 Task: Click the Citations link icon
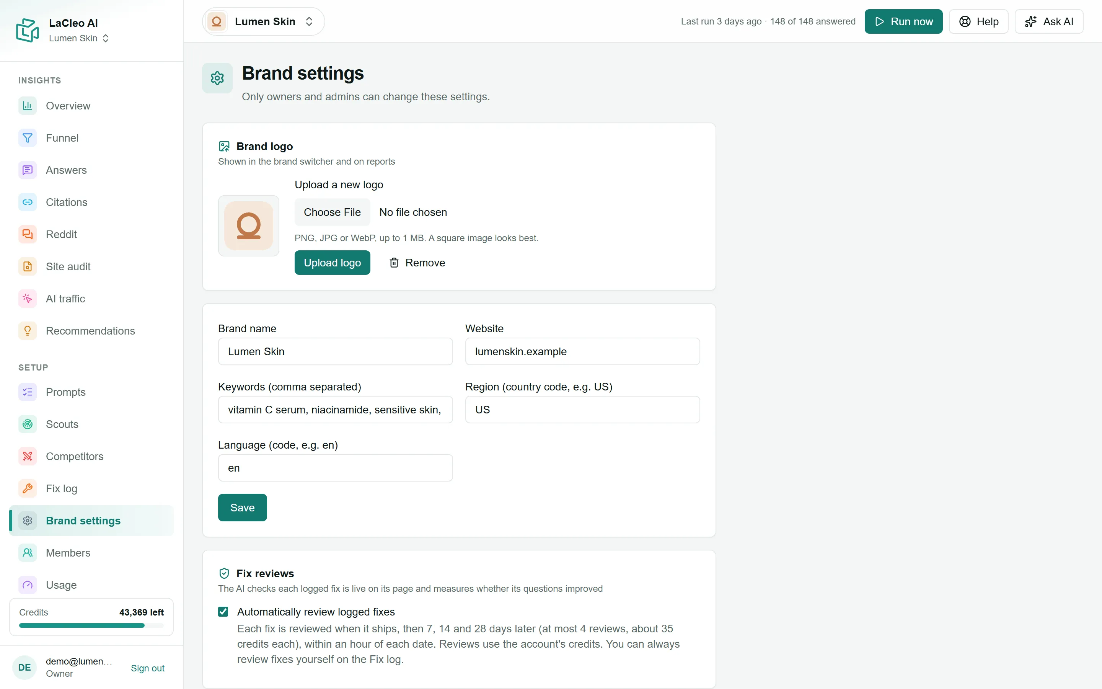27,202
